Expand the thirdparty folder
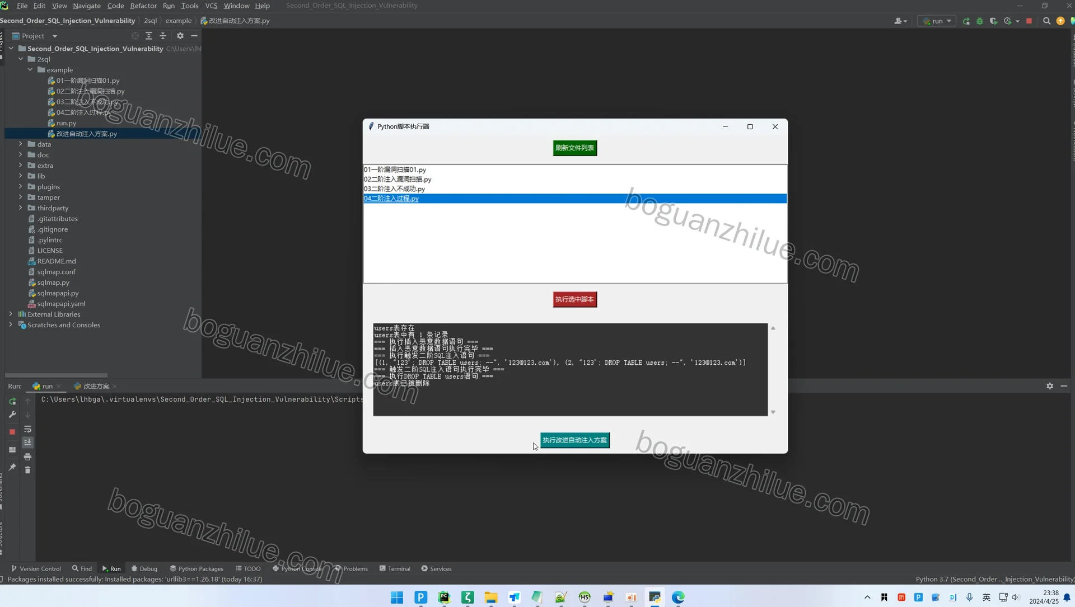Image resolution: width=1075 pixels, height=607 pixels. 21,208
